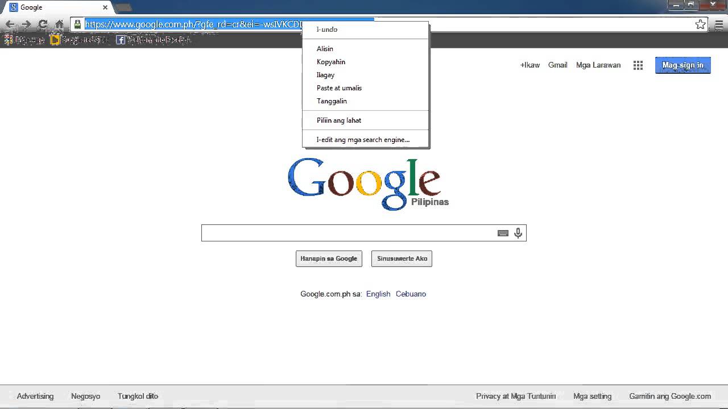728x409 pixels.
Task: Open Gamitin ang Google.com footer link
Action: pyautogui.click(x=670, y=397)
